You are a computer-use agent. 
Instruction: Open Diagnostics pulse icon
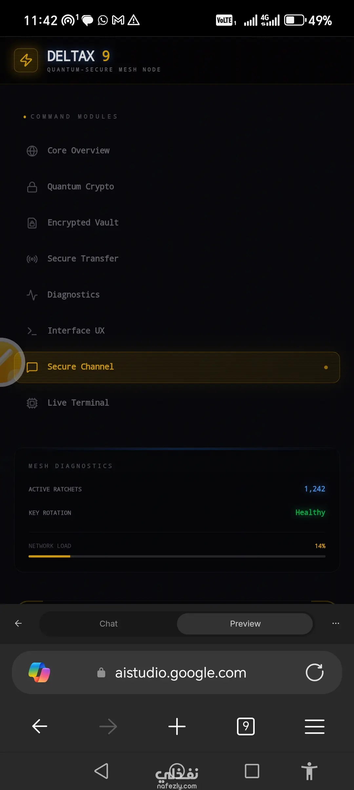click(32, 295)
